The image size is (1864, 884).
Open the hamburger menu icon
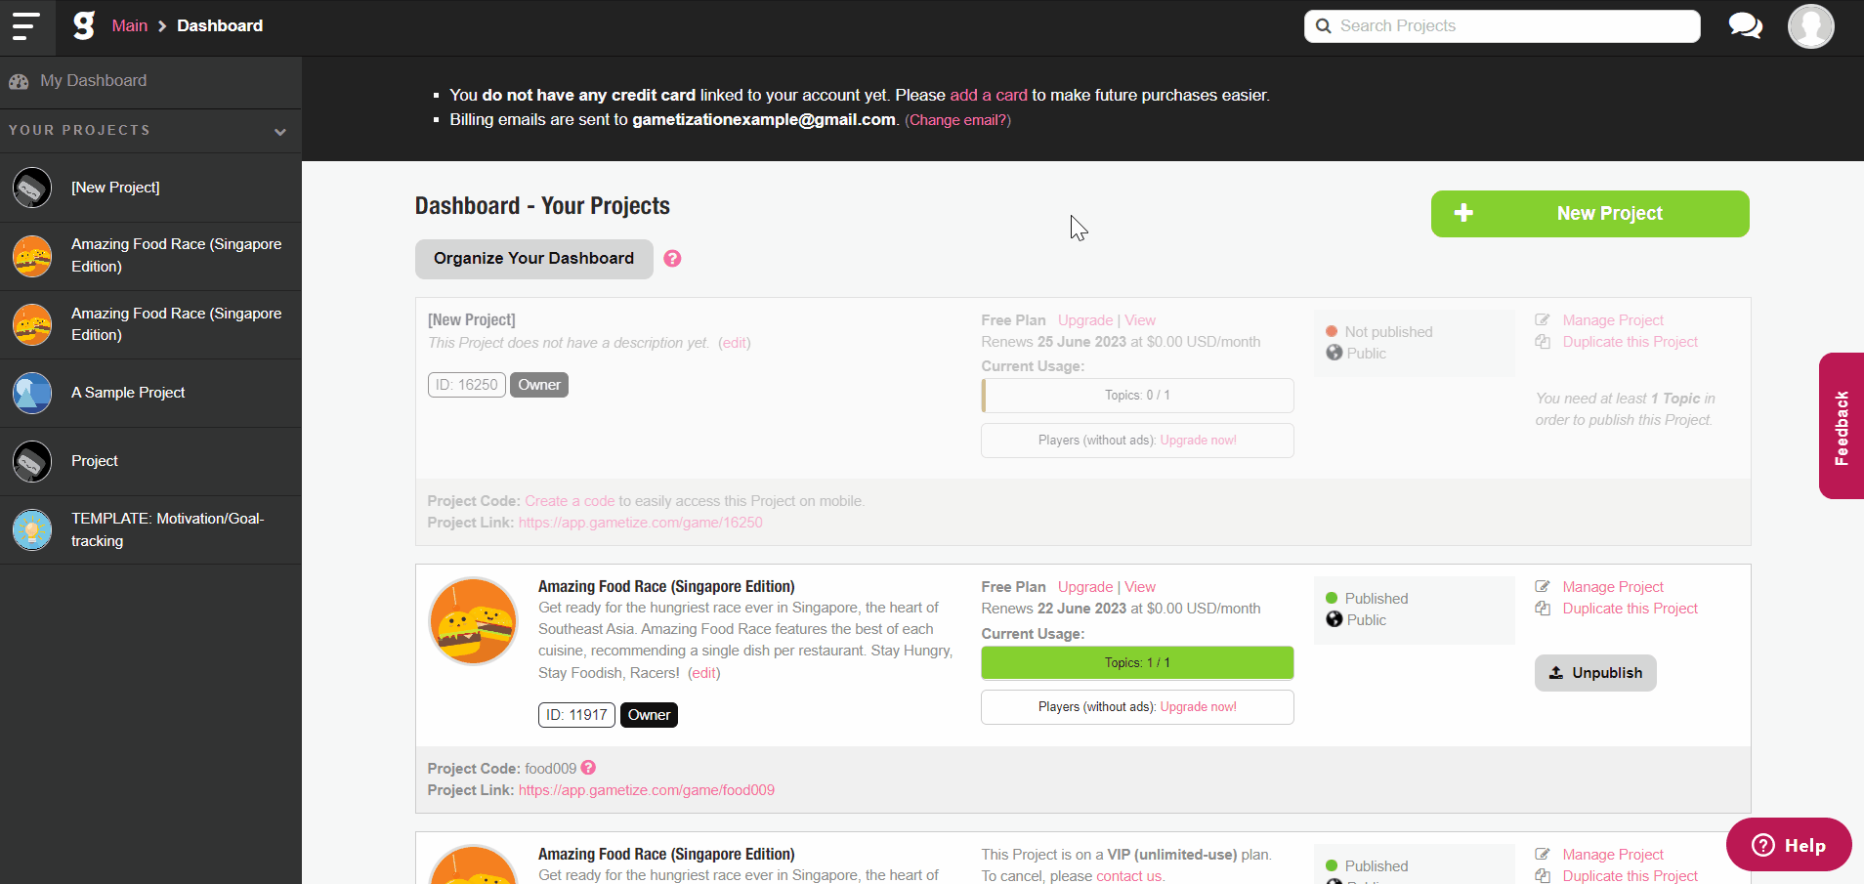(25, 26)
